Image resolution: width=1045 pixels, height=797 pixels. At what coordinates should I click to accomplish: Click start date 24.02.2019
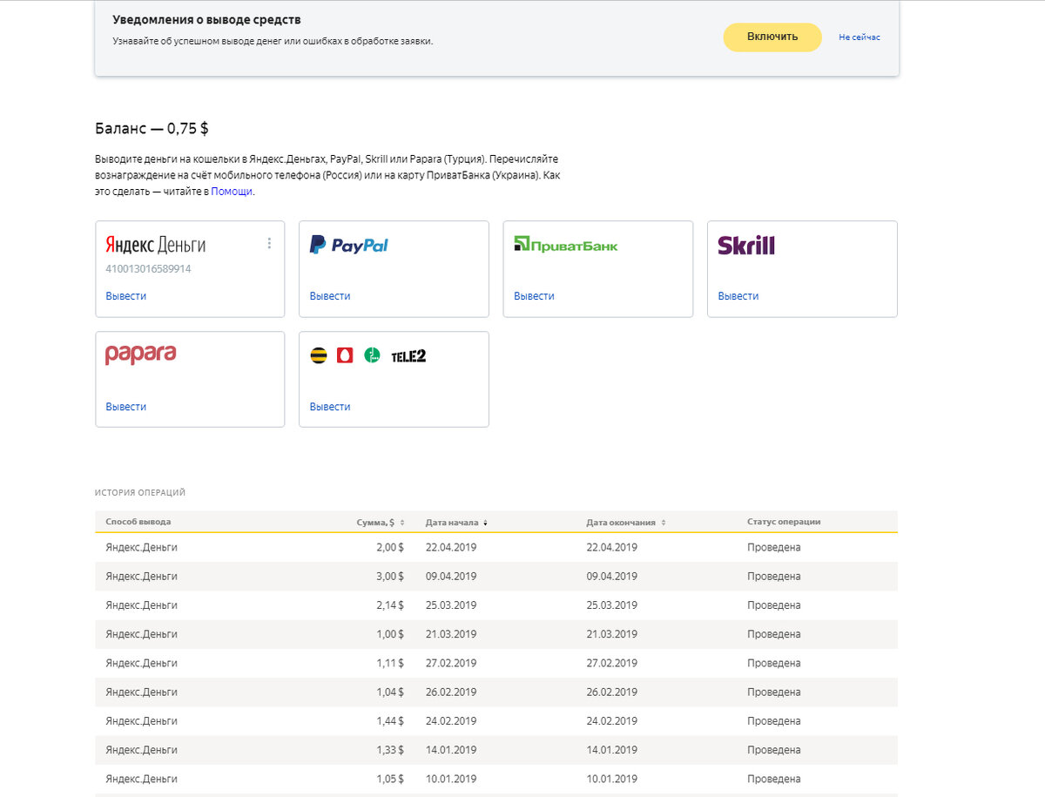pyautogui.click(x=451, y=721)
